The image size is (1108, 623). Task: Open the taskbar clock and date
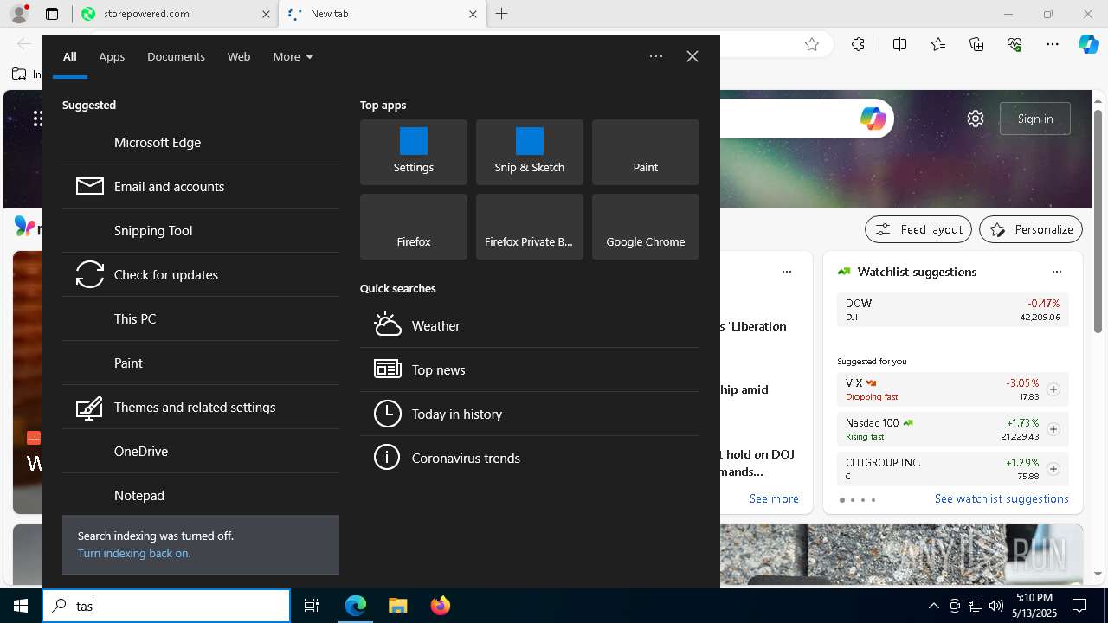[x=1034, y=606]
